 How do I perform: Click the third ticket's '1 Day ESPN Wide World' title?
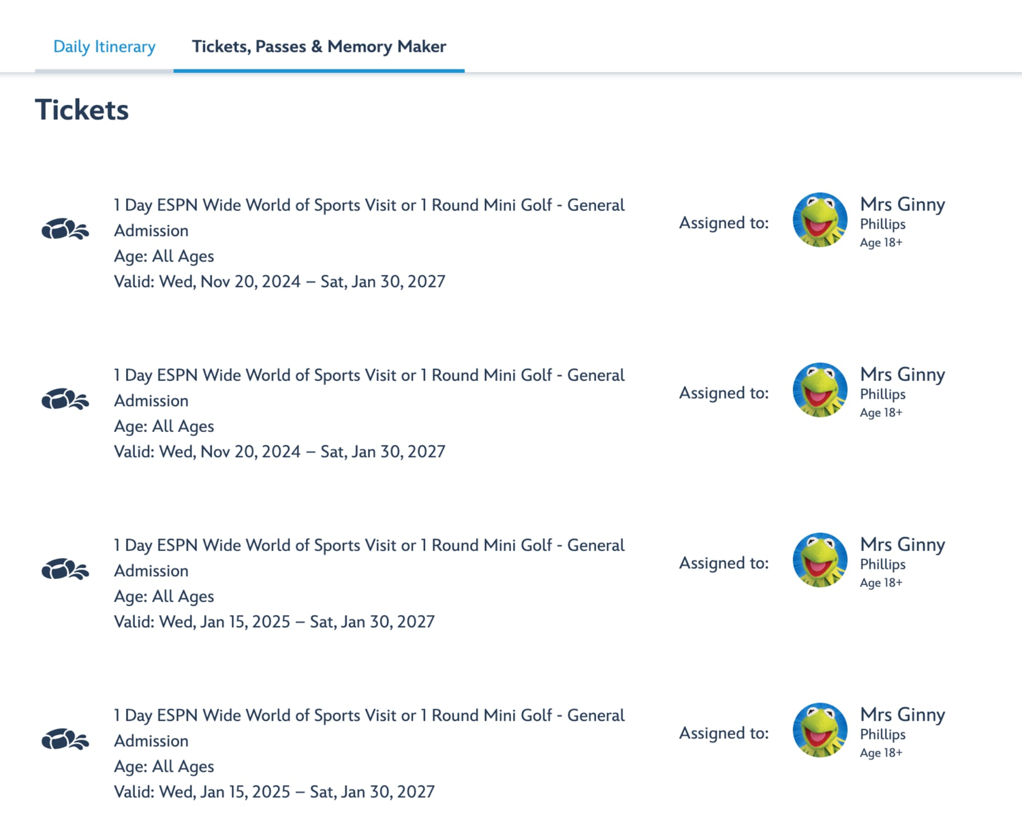[369, 558]
